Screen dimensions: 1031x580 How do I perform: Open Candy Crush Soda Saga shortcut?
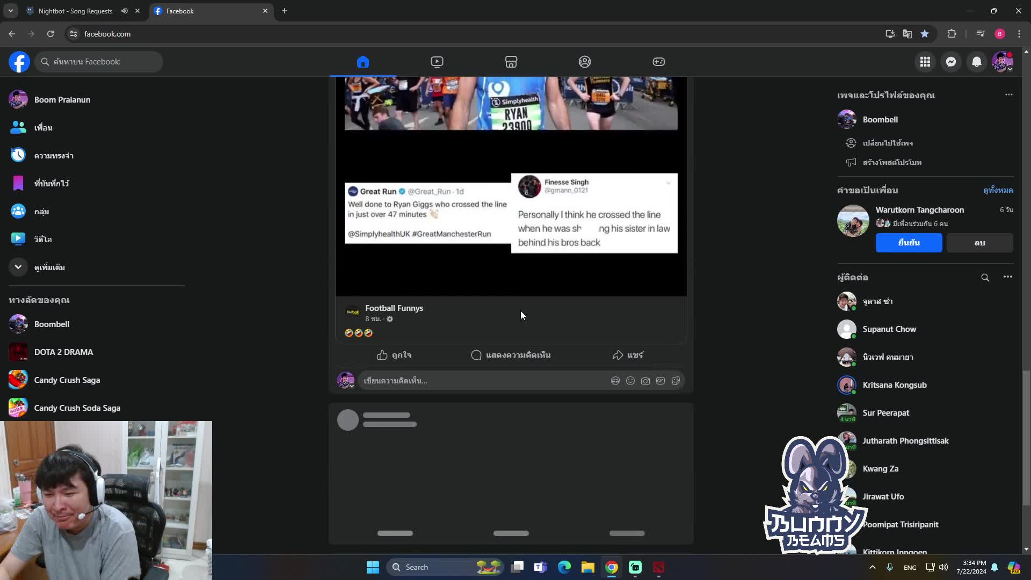point(97,408)
